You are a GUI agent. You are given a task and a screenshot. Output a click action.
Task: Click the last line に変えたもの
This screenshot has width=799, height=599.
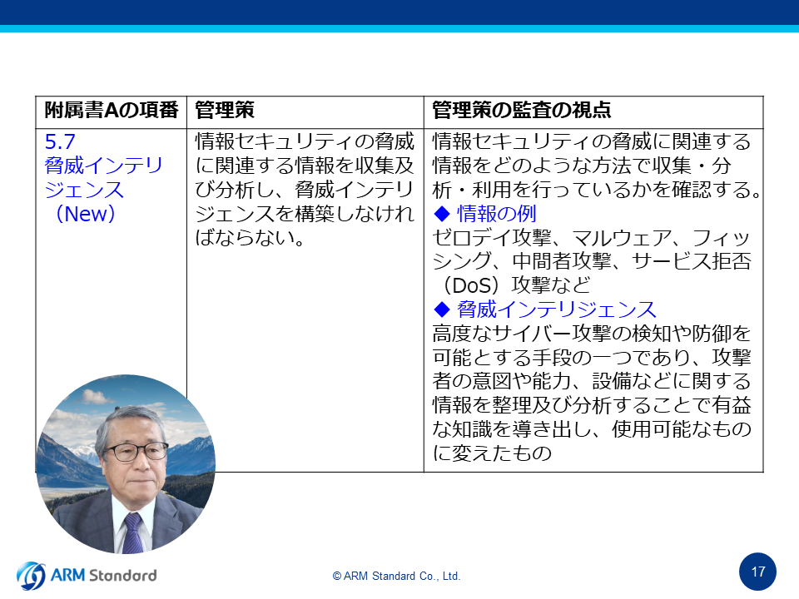point(492,453)
